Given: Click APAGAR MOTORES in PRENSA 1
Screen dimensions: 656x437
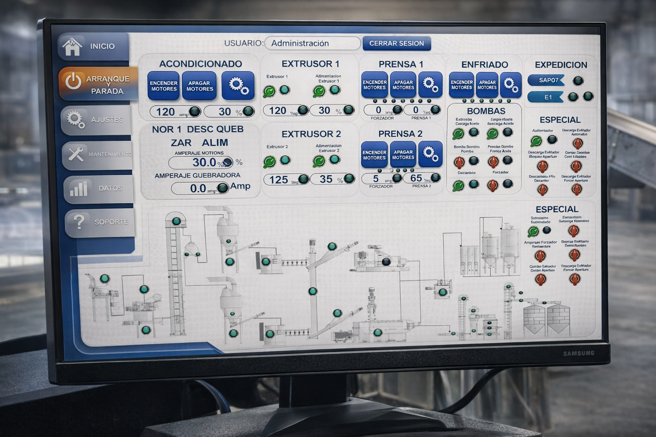Looking at the screenshot, I should (403, 85).
